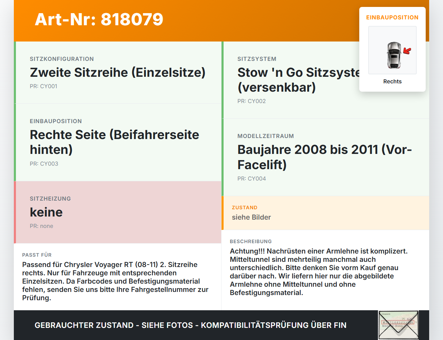Click the Rechts caption under the car image
Viewport: 443px width, 340px height.
(x=392, y=82)
